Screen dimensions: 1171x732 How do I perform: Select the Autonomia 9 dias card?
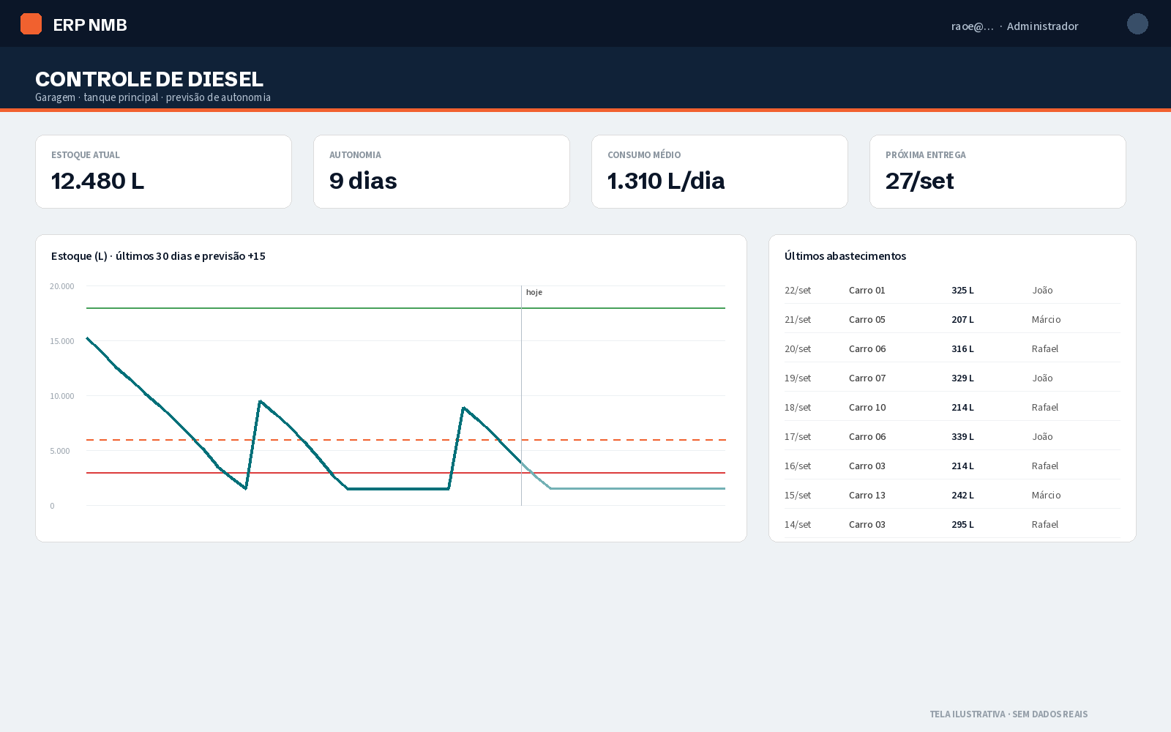coord(441,172)
